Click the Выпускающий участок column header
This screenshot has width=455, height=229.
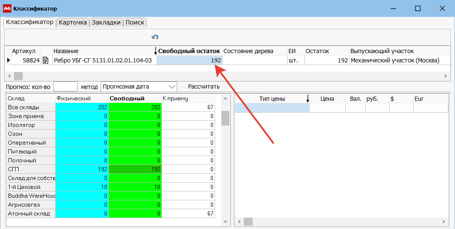[x=382, y=51]
